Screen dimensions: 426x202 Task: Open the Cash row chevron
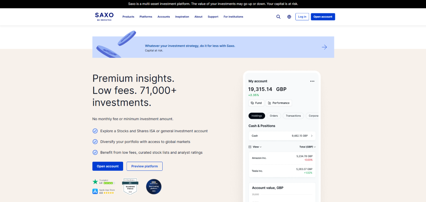(x=312, y=136)
